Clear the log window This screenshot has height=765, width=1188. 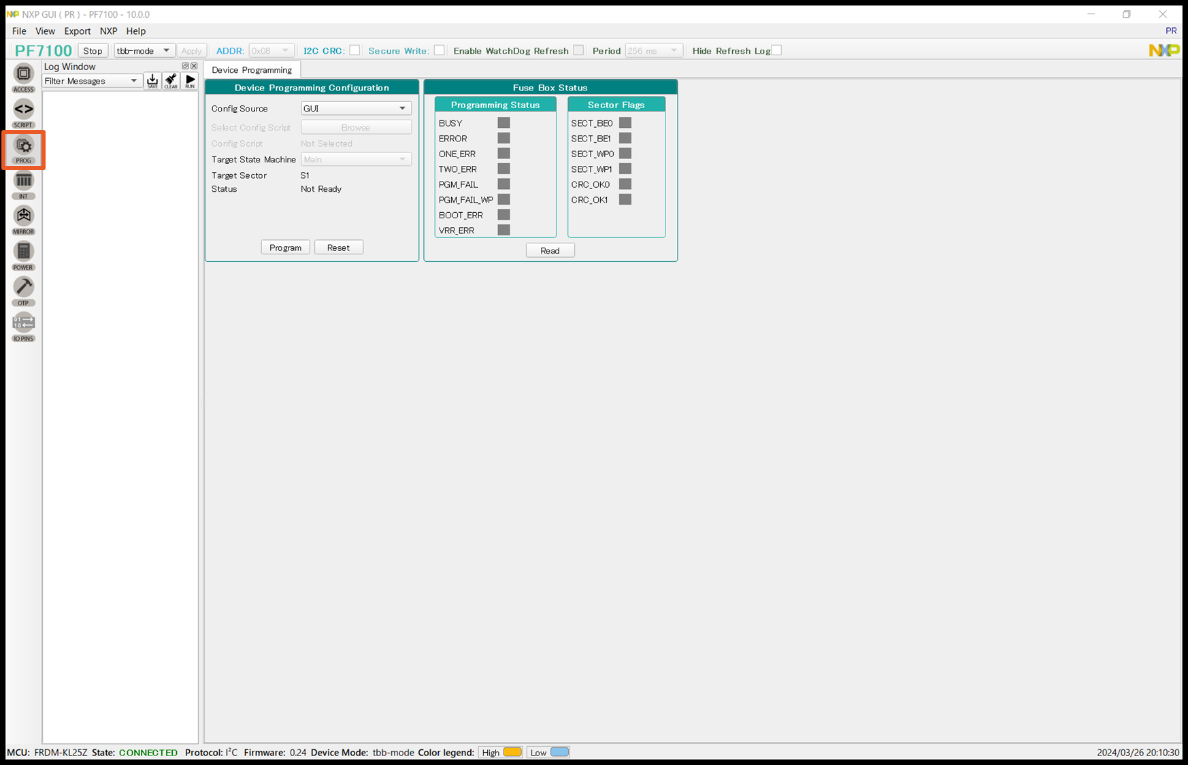[x=171, y=81]
